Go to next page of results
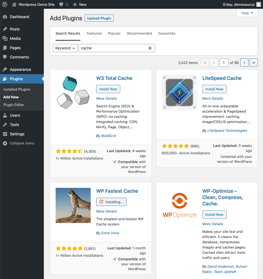Image resolution: width=263 pixels, height=279 pixels. [x=244, y=63]
